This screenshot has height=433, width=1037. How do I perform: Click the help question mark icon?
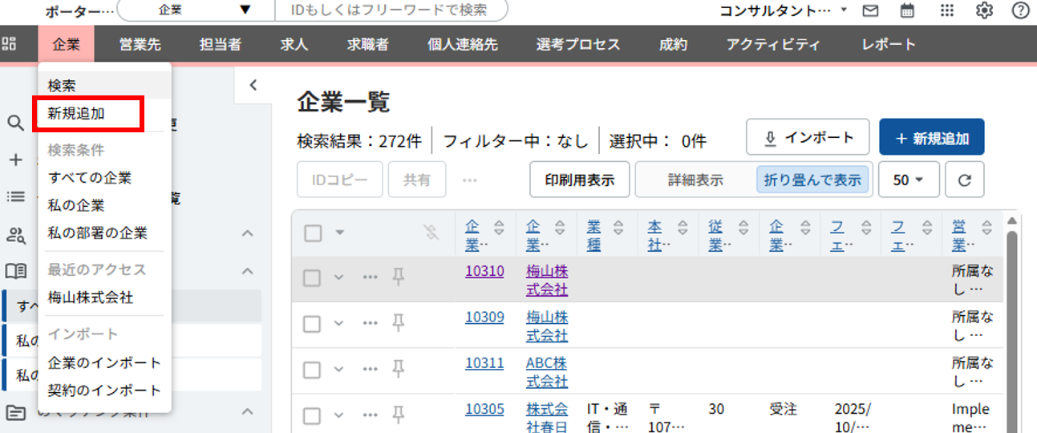click(1020, 10)
